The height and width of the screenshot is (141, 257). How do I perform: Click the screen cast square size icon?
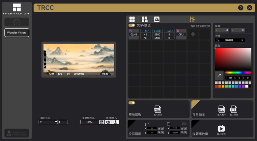(168, 124)
